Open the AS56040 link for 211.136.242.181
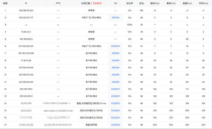The image size is (212, 129). point(115,46)
